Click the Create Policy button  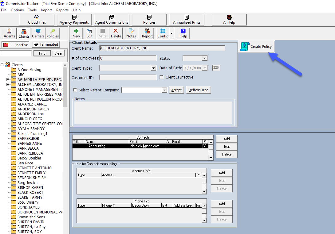tap(256, 46)
